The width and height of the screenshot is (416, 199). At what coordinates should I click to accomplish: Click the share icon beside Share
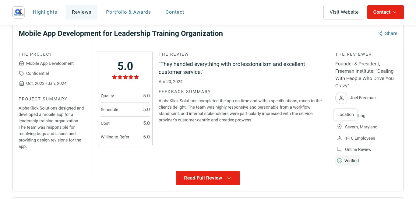(380, 33)
